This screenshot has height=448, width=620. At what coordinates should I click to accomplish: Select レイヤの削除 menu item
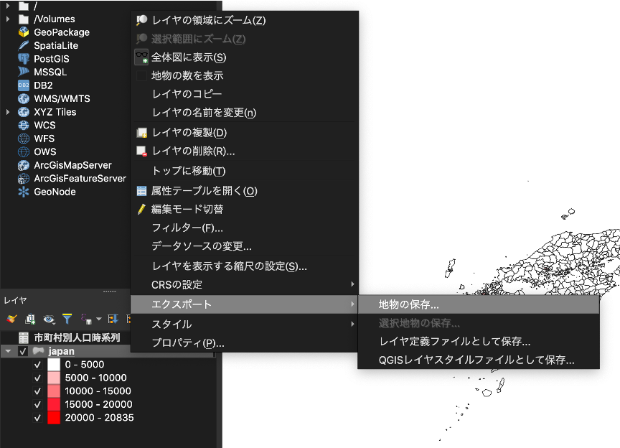point(245,151)
